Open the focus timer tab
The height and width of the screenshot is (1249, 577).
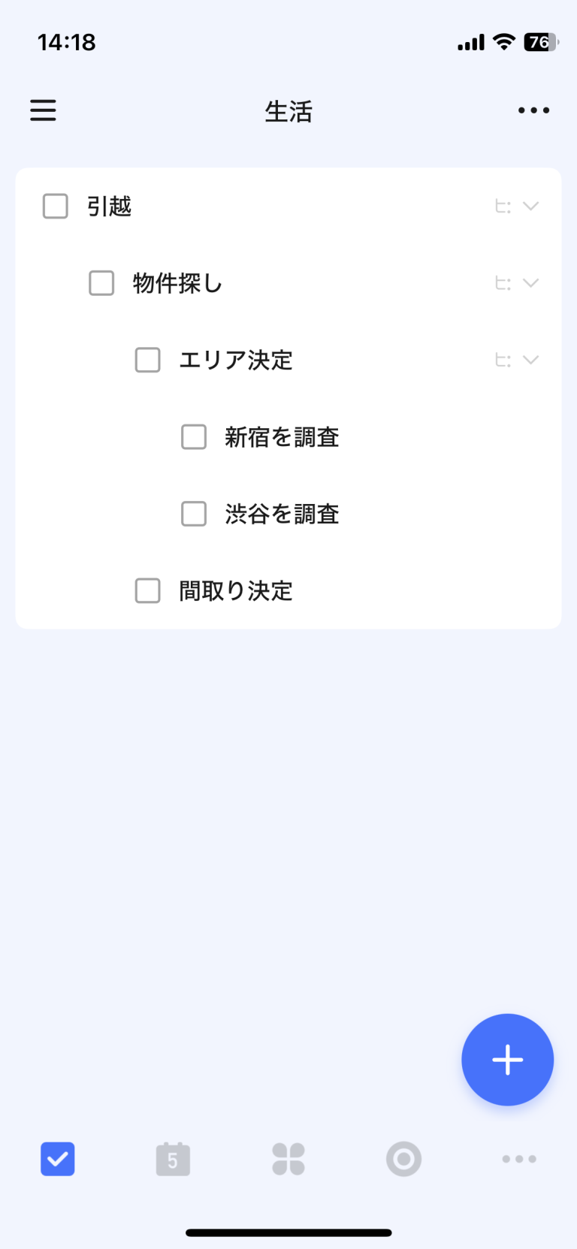(403, 1159)
